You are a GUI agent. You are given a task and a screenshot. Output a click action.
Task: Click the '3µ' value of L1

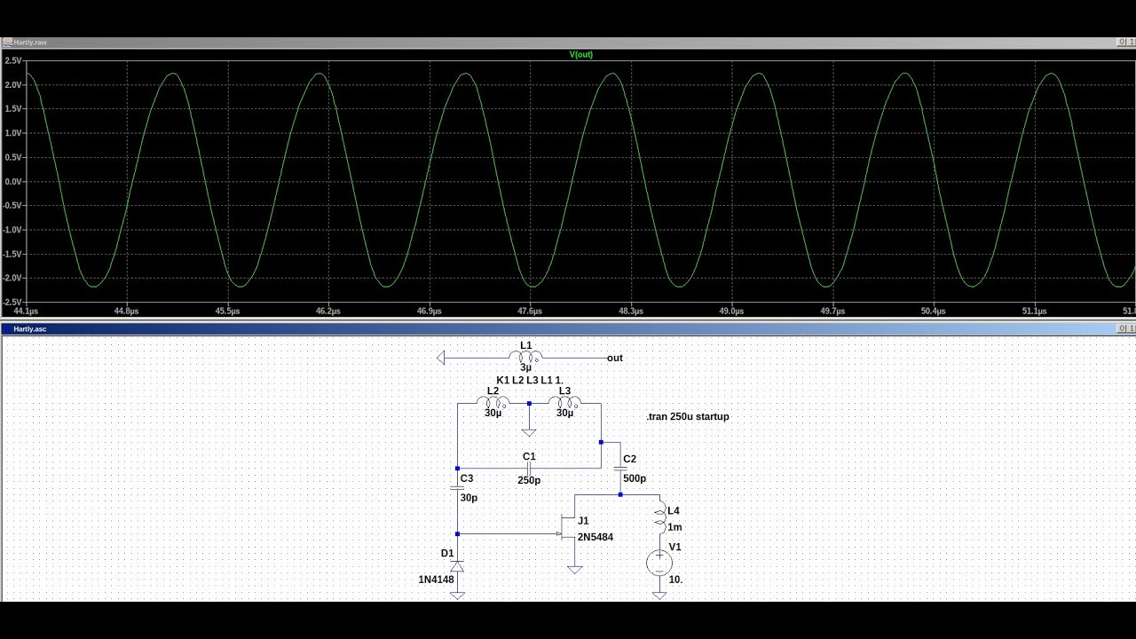pyautogui.click(x=525, y=367)
